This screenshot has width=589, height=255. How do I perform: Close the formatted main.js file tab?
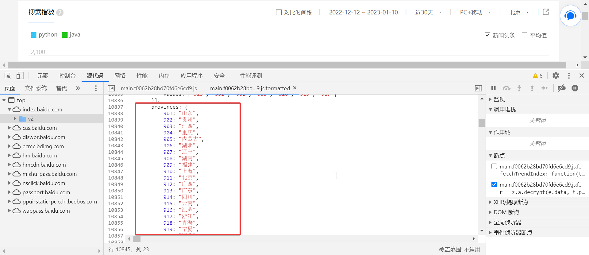pos(295,88)
